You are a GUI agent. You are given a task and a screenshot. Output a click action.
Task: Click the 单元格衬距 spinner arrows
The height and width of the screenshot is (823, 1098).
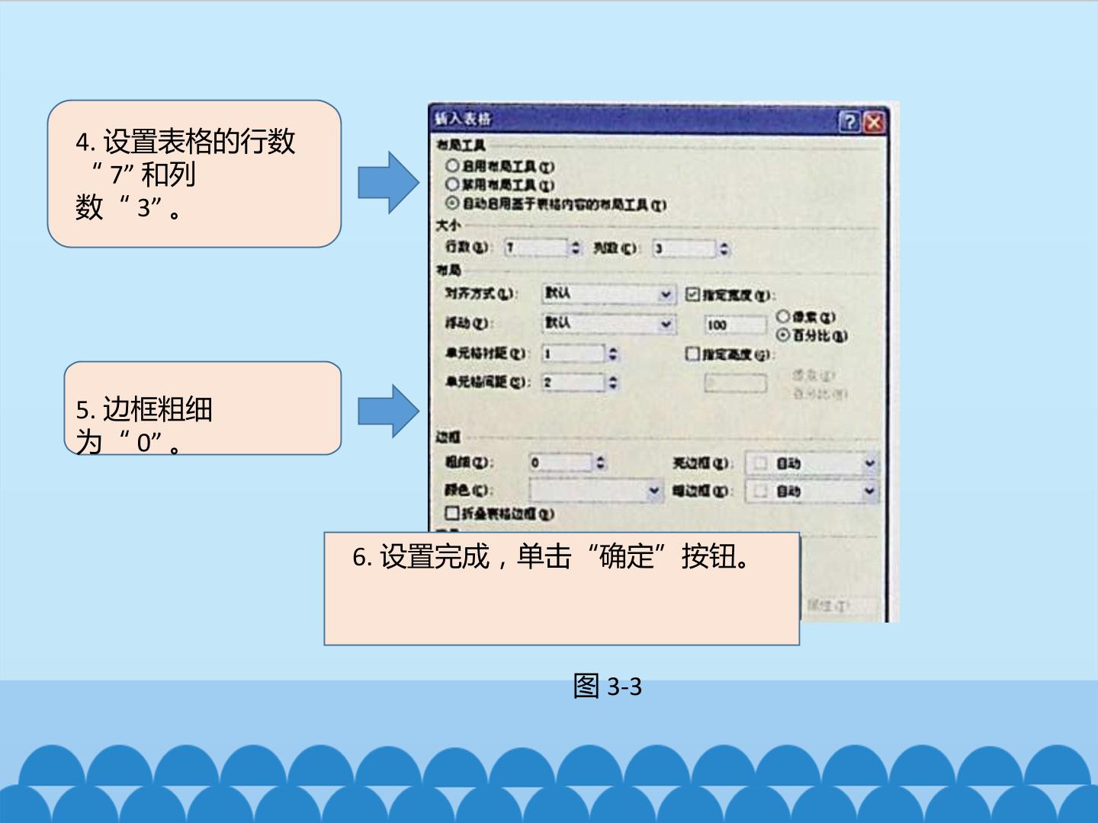(x=612, y=354)
